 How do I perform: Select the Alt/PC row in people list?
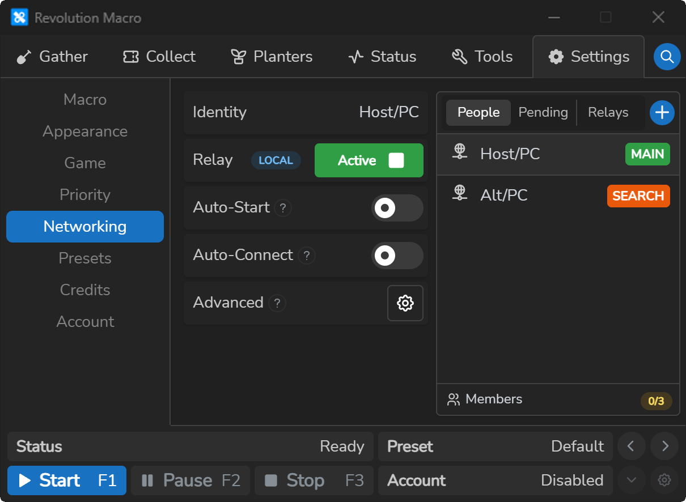click(558, 195)
